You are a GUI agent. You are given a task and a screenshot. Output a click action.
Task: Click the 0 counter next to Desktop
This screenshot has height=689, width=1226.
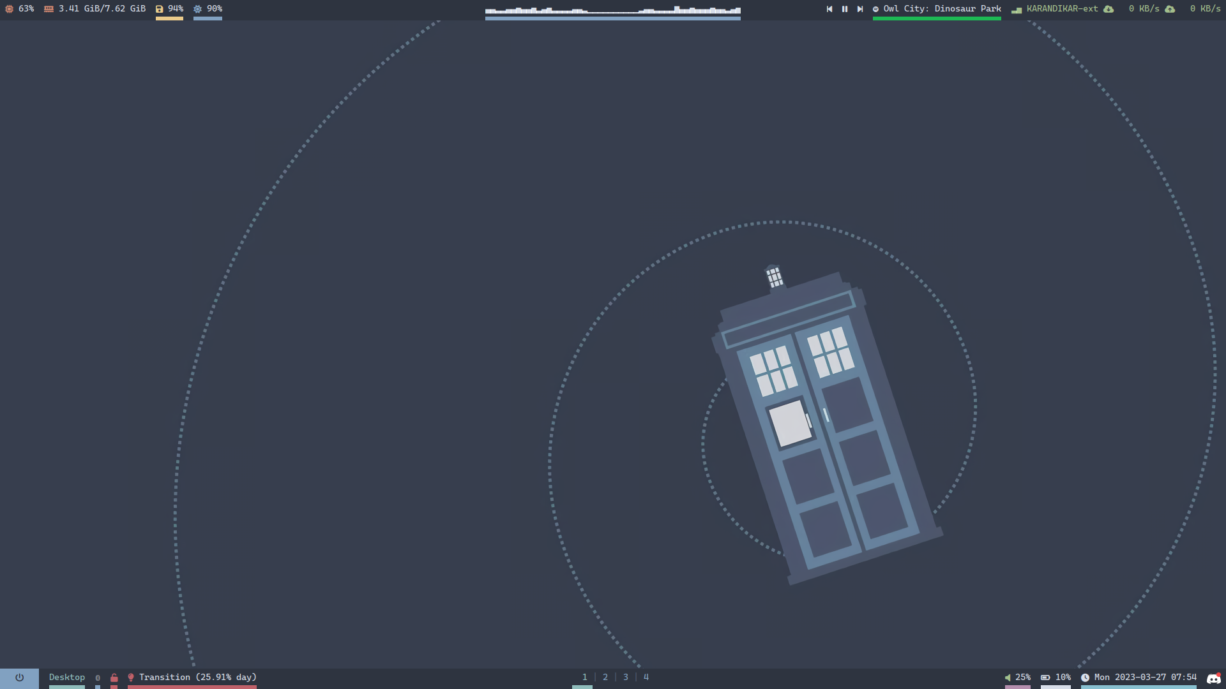pos(98,678)
